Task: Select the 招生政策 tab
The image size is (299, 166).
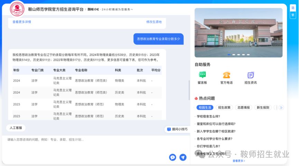Action: tap(225, 107)
